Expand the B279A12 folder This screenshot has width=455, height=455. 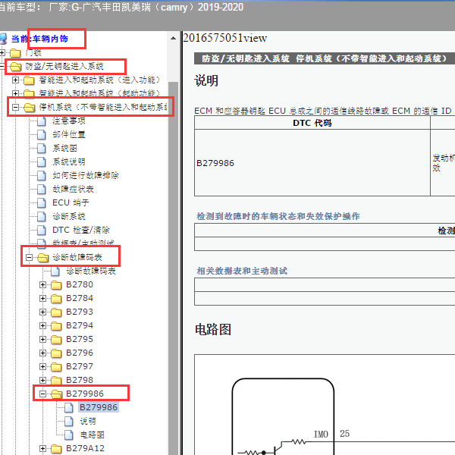(x=42, y=449)
